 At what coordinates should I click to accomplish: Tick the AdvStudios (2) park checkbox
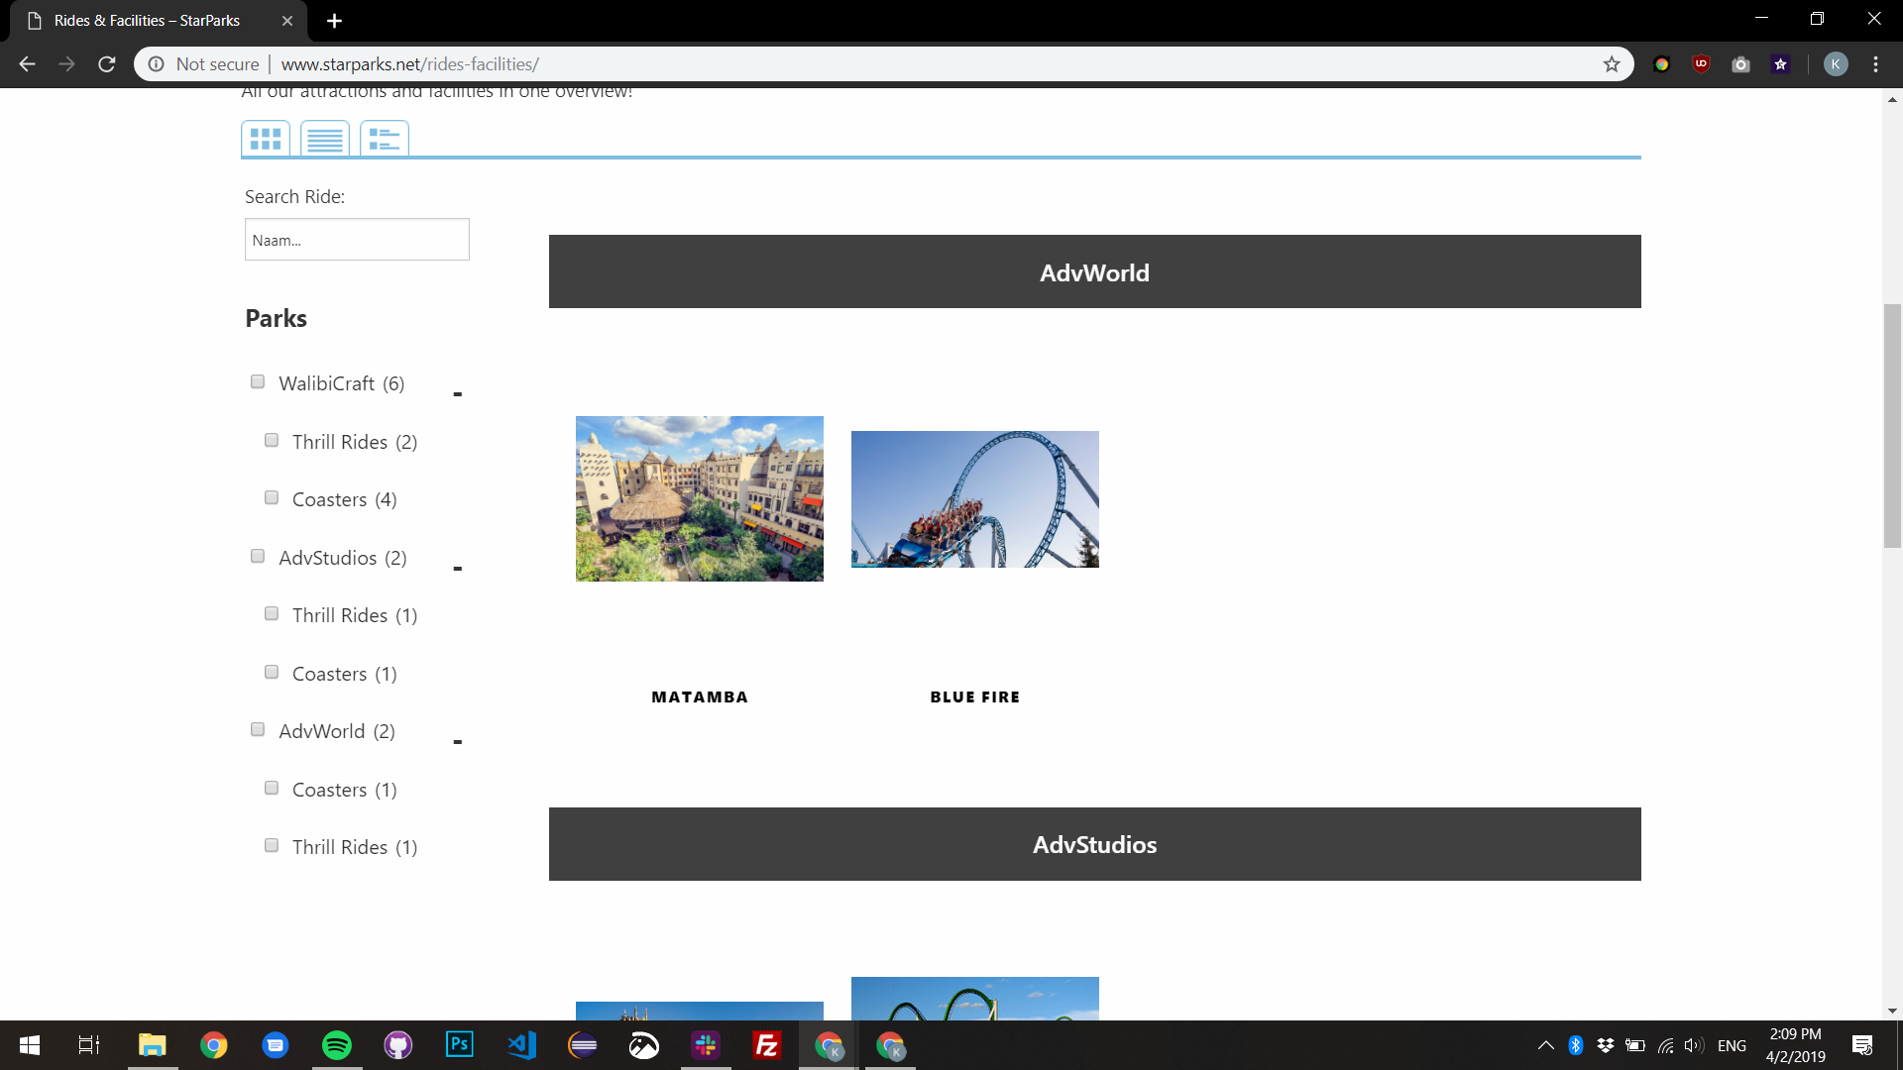point(258,556)
